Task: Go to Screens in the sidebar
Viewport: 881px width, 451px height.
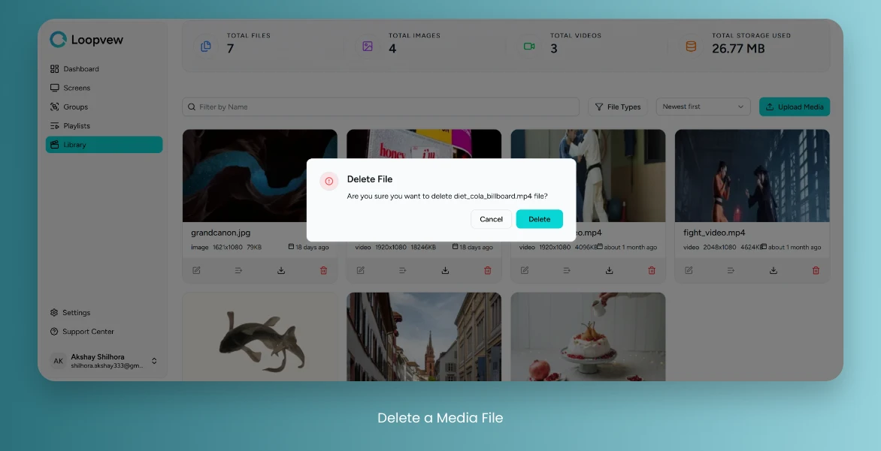Action: pyautogui.click(x=104, y=88)
